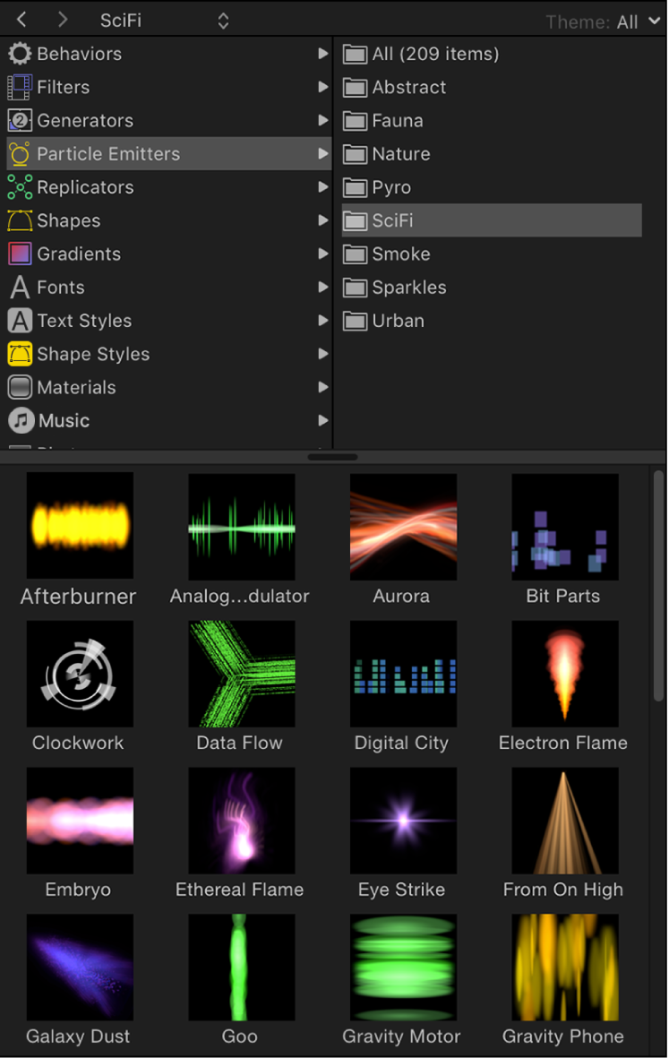This screenshot has height=1058, width=669.
Task: Expand Music with its arrow
Action: click(x=323, y=420)
